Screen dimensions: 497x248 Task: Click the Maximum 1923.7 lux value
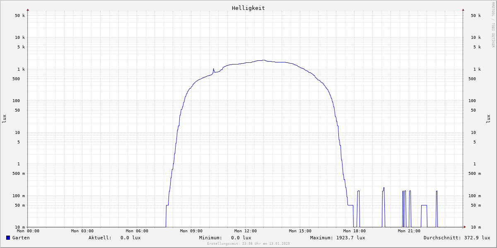[x=351, y=238]
